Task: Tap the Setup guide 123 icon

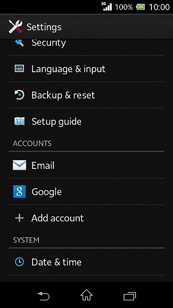Action: point(19,121)
